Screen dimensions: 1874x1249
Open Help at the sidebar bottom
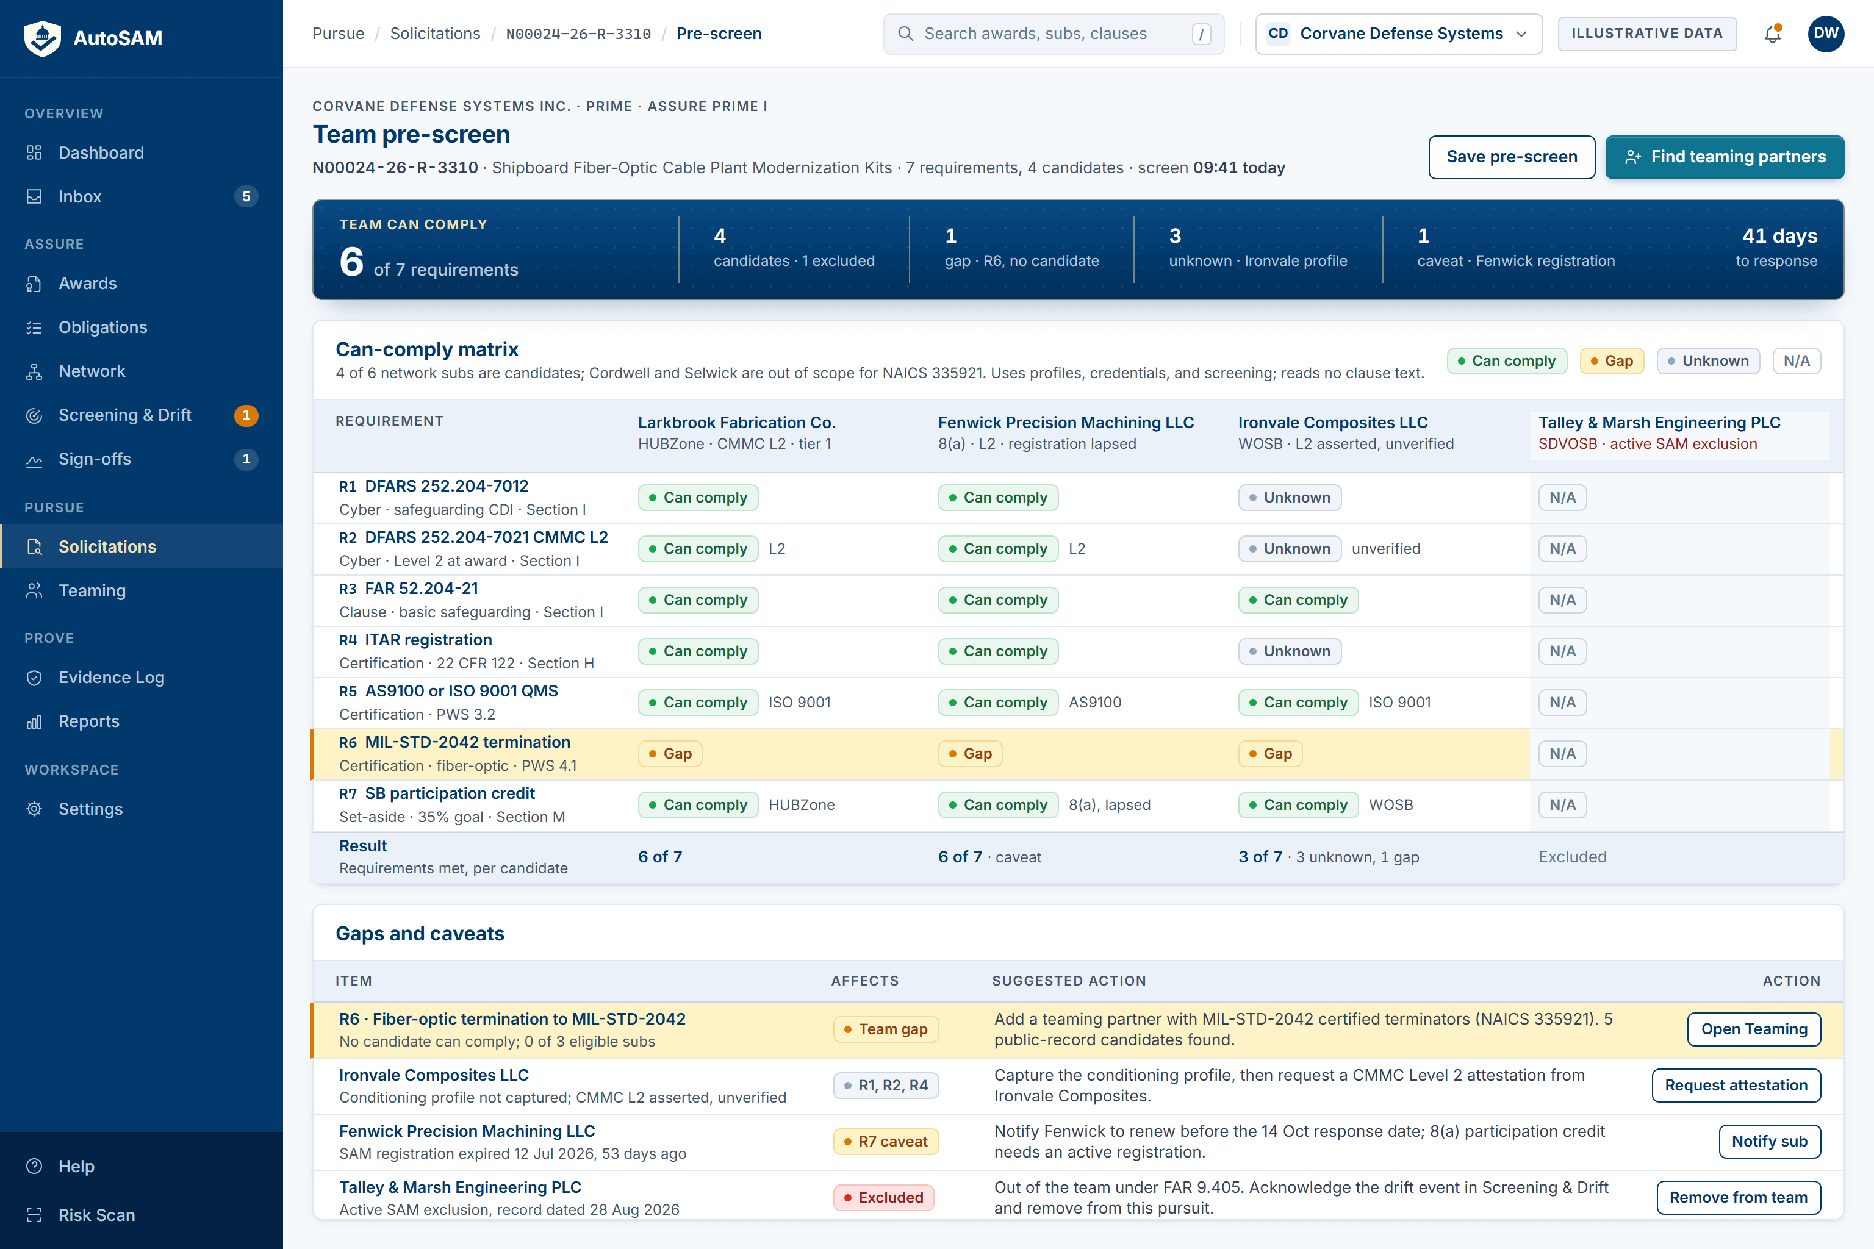point(142,1166)
